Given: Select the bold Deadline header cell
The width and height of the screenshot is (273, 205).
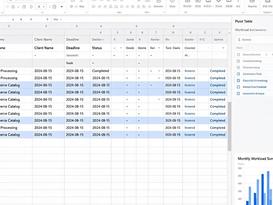Looking at the screenshot, I should click(77, 48).
